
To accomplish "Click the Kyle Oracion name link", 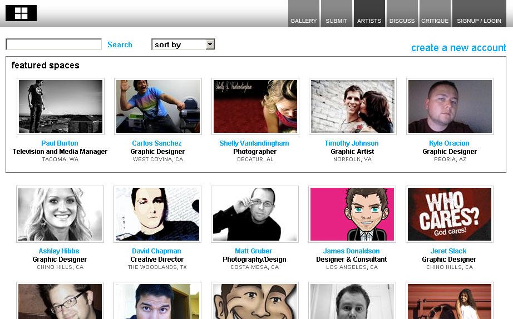I will (x=449, y=143).
